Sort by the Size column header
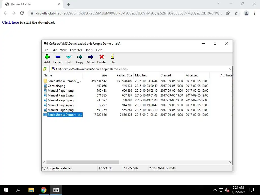The height and width of the screenshot is (195, 260). [95, 75]
